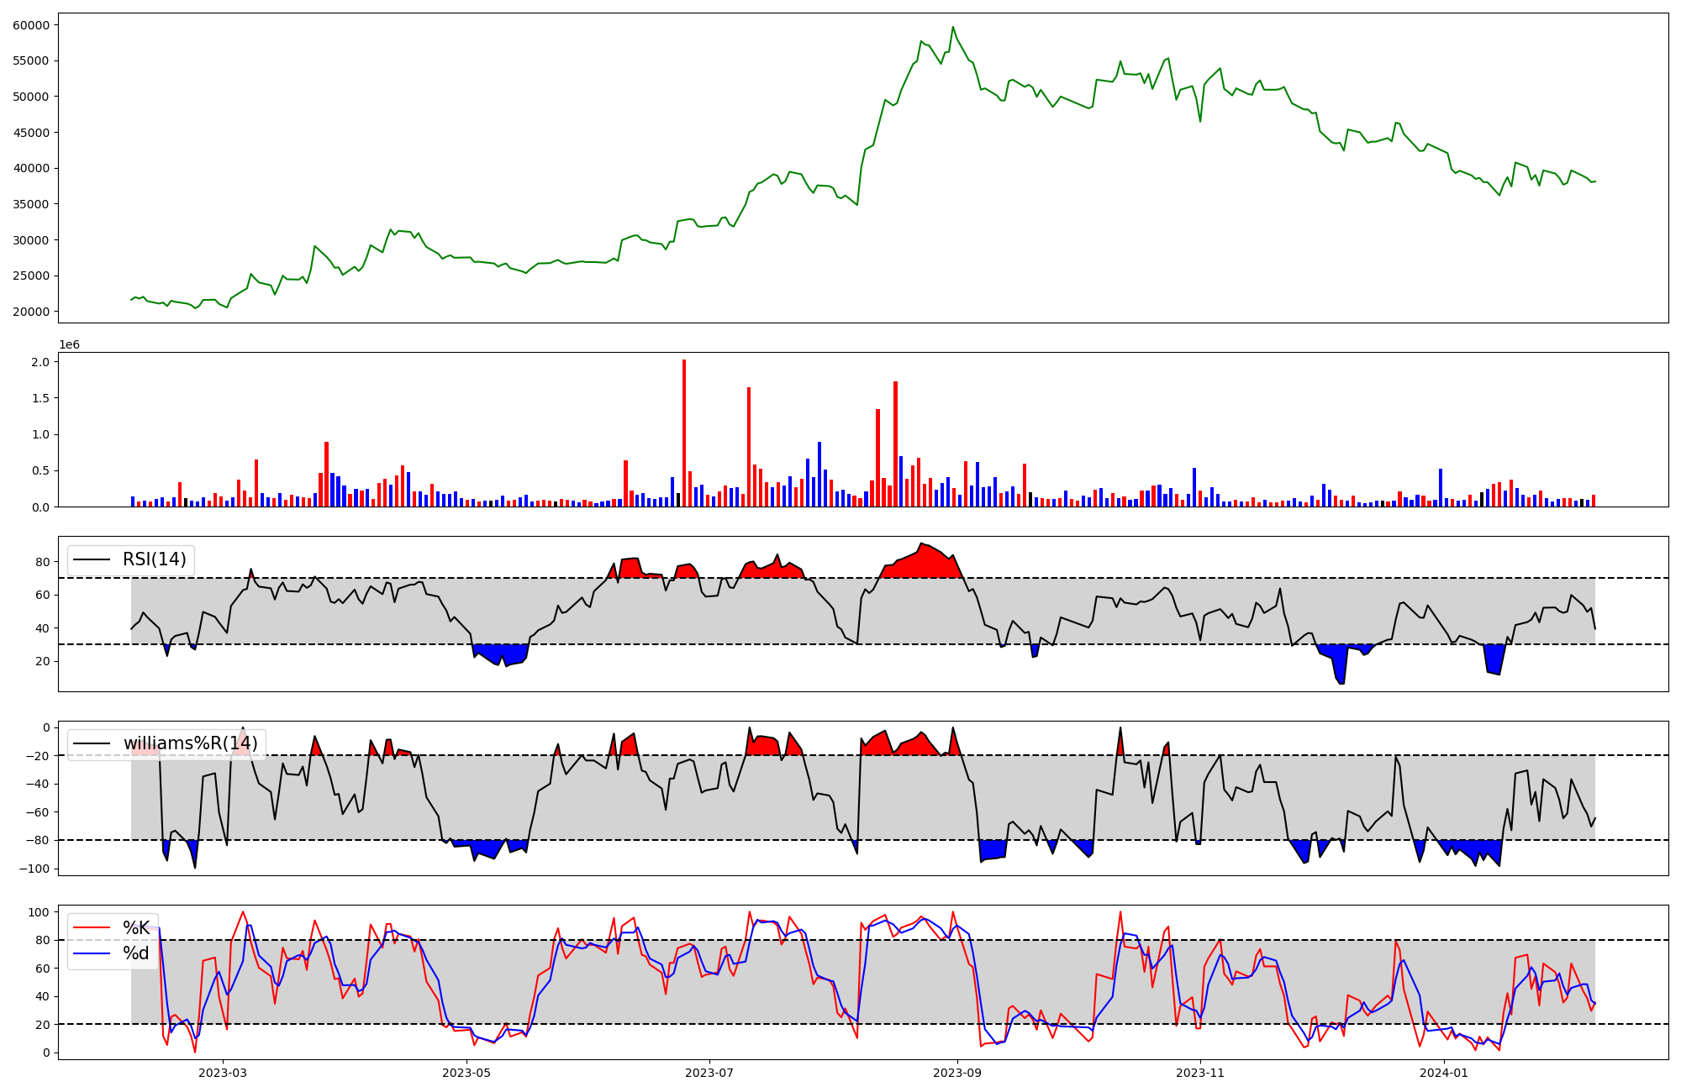Select the red %K legend entry
Viewport: 1681px width, 1092px height.
point(136,928)
